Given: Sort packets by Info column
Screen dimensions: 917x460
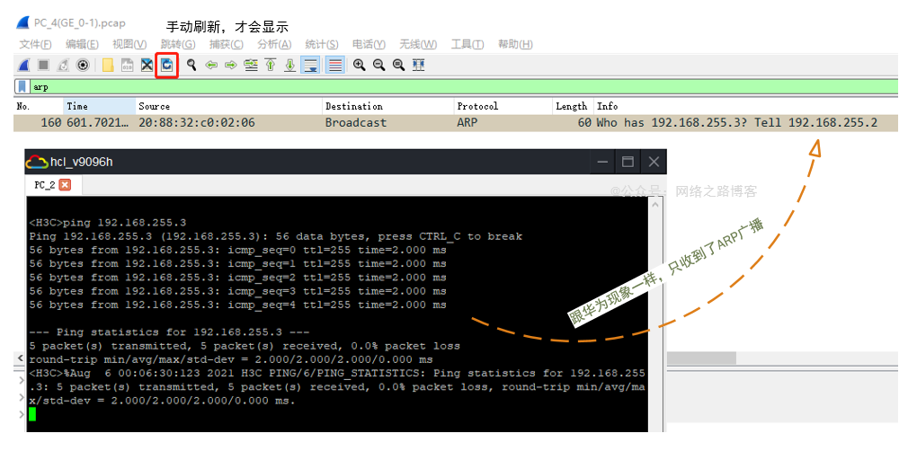Looking at the screenshot, I should point(746,106).
